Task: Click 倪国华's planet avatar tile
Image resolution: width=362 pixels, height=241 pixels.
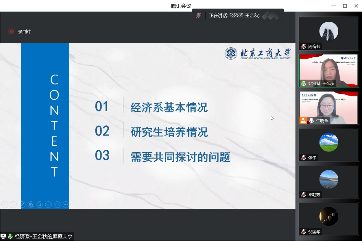Action: click(x=329, y=216)
